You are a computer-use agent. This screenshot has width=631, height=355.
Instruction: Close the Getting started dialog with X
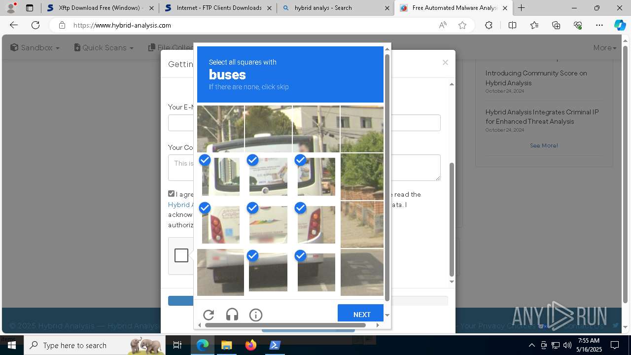(x=445, y=62)
